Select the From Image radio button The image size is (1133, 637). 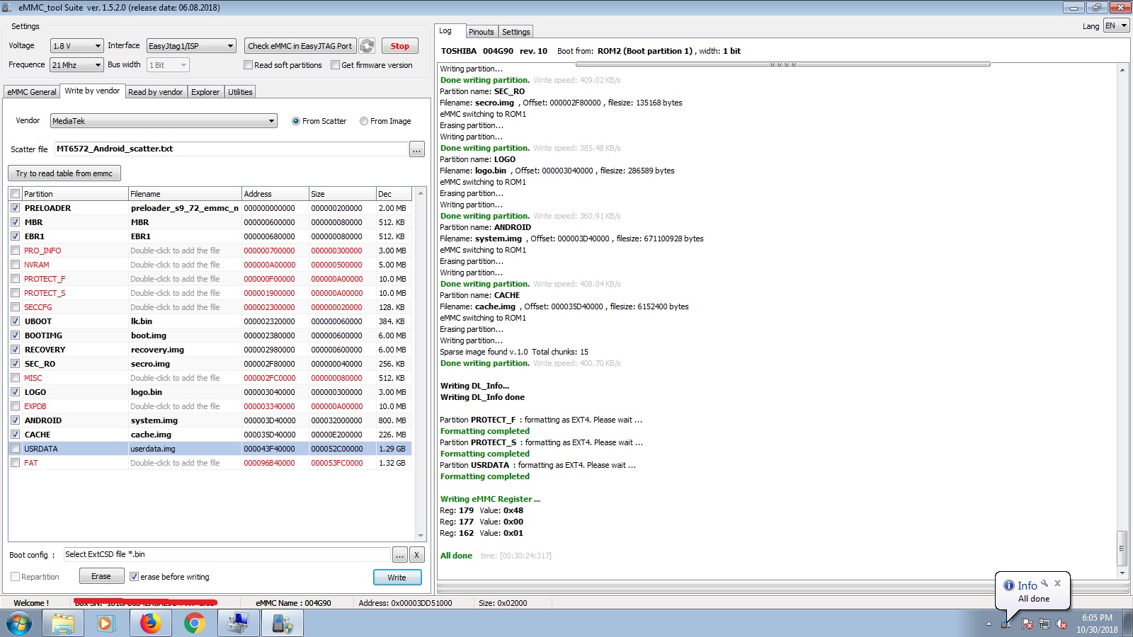[364, 121]
